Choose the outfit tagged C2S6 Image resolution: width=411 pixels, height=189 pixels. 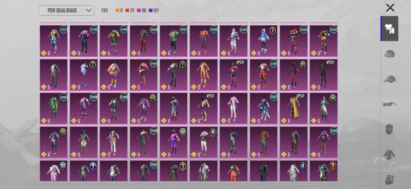click(144, 142)
